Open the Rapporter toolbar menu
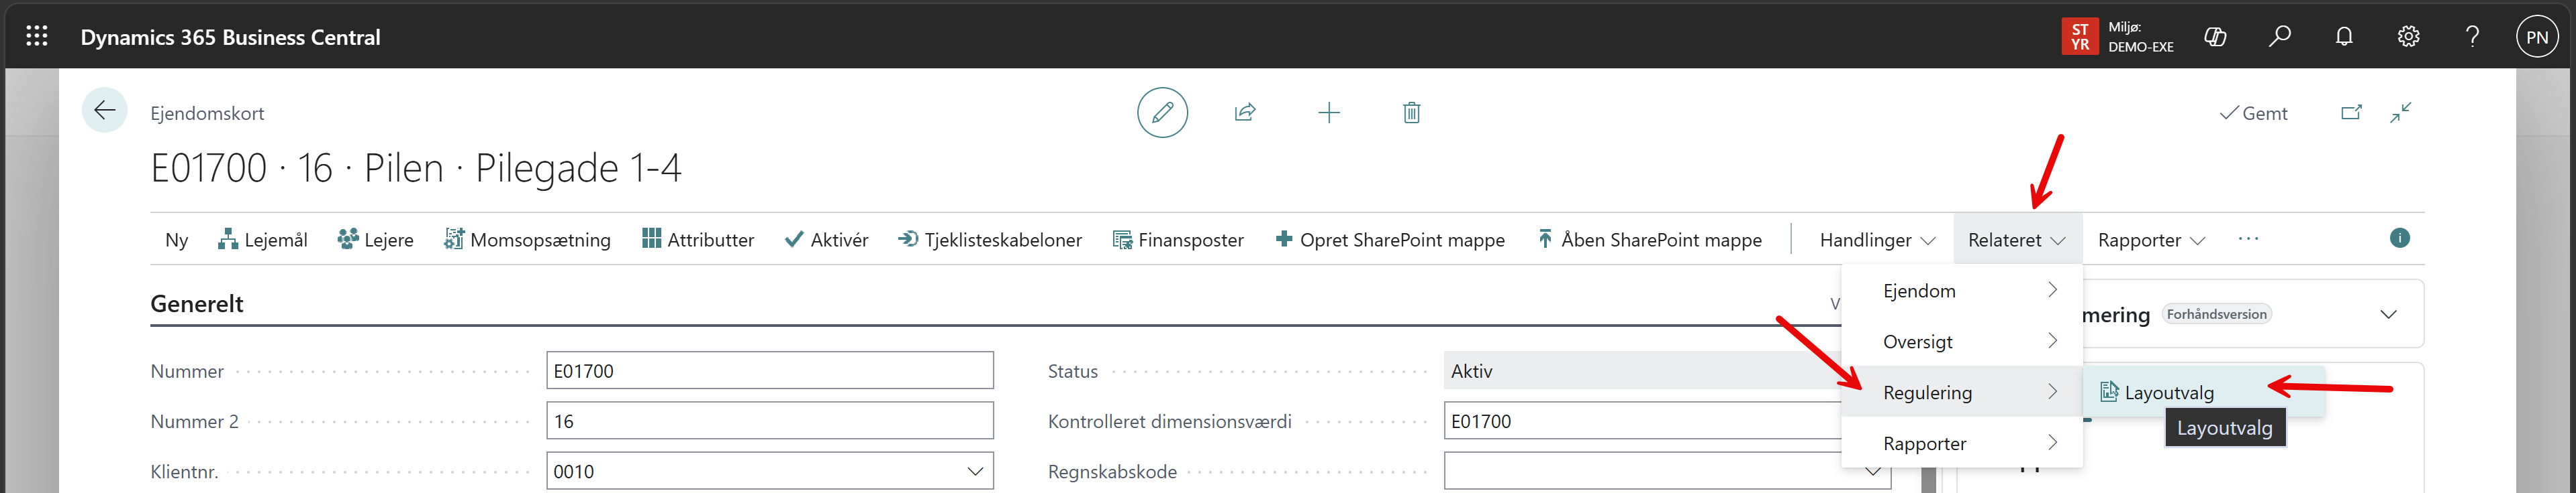The width and height of the screenshot is (2576, 493). (2151, 240)
